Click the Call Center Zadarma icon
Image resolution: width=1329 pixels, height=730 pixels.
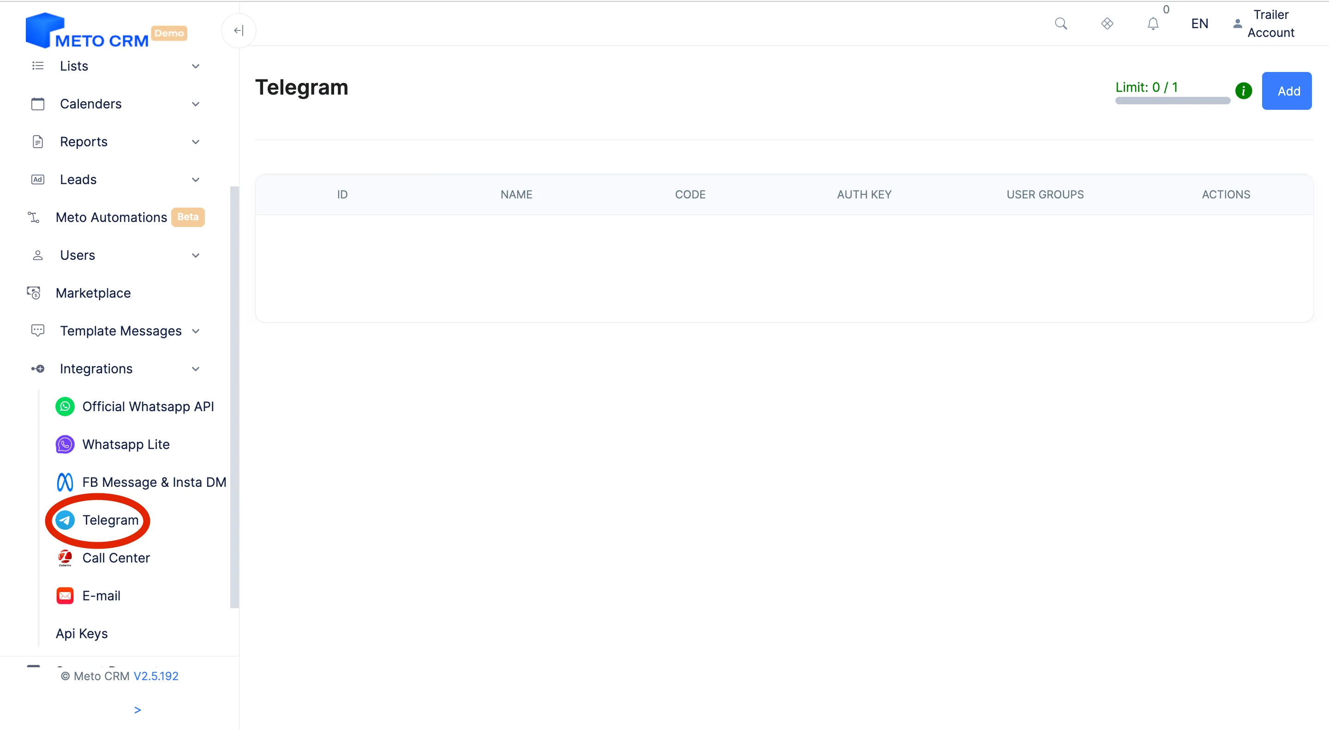[x=65, y=558]
